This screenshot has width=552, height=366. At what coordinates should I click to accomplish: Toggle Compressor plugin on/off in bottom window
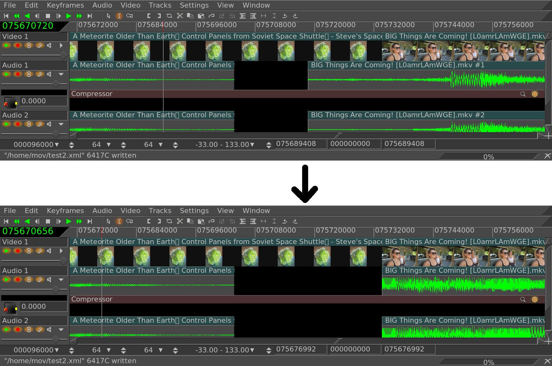(535, 299)
